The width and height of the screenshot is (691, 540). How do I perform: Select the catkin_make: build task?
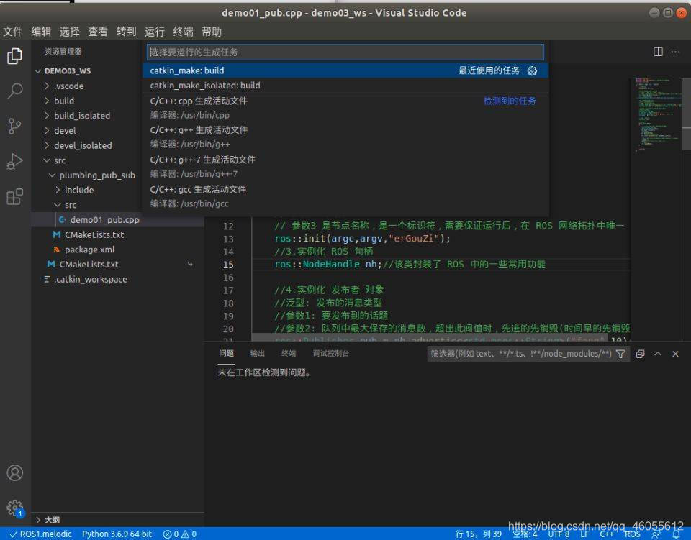(345, 70)
